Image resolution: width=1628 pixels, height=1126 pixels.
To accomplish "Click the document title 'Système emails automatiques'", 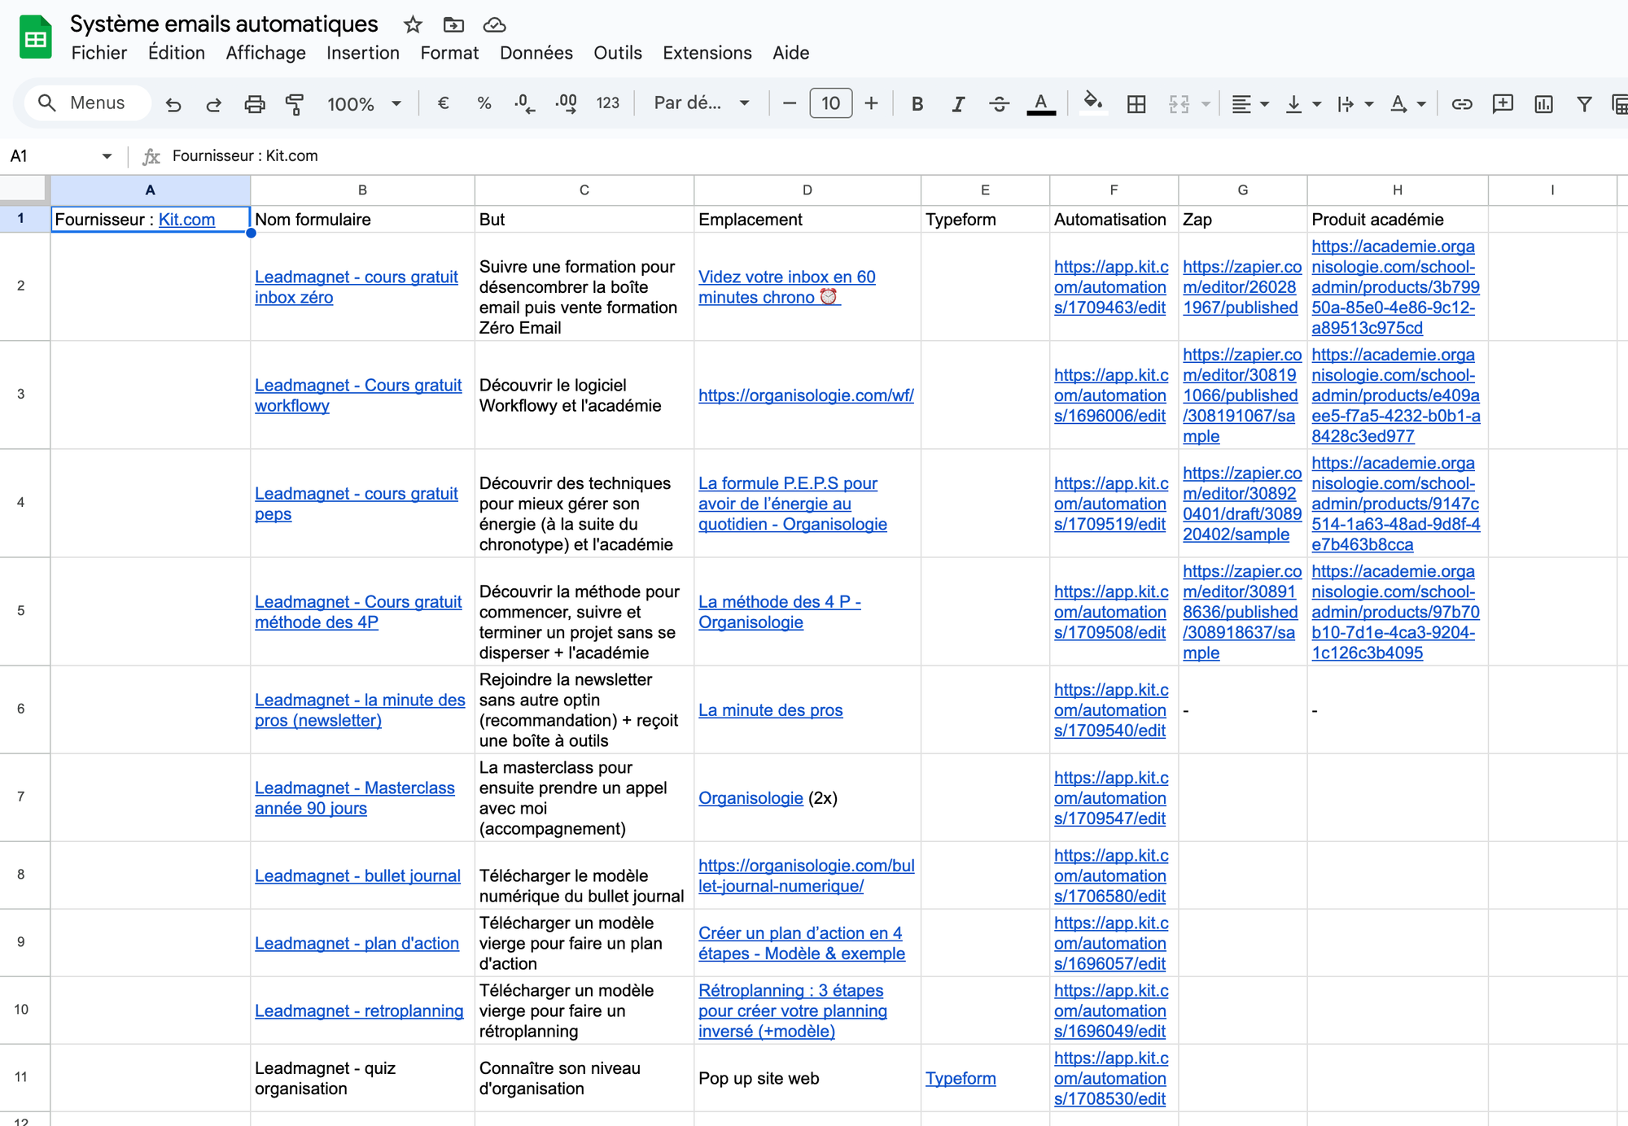I will coord(224,24).
